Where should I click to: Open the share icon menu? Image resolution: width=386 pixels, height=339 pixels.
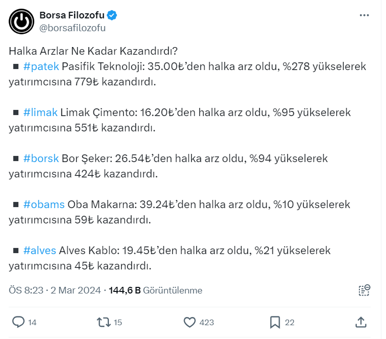point(360,322)
